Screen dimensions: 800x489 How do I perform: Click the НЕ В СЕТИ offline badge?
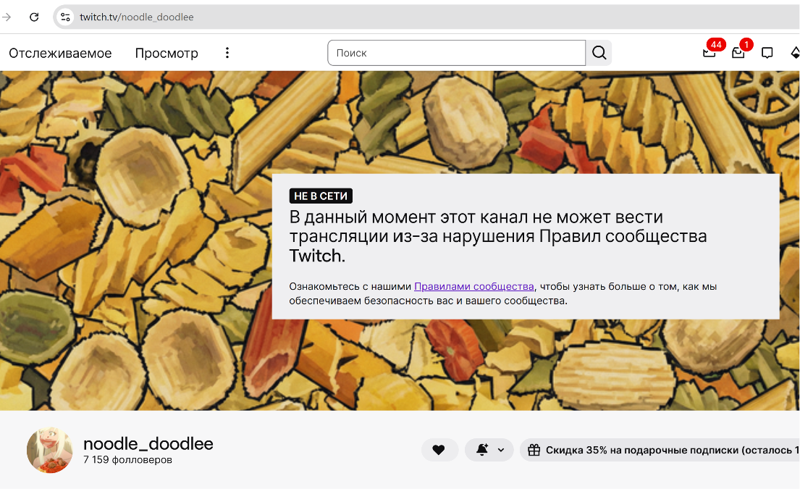(321, 196)
